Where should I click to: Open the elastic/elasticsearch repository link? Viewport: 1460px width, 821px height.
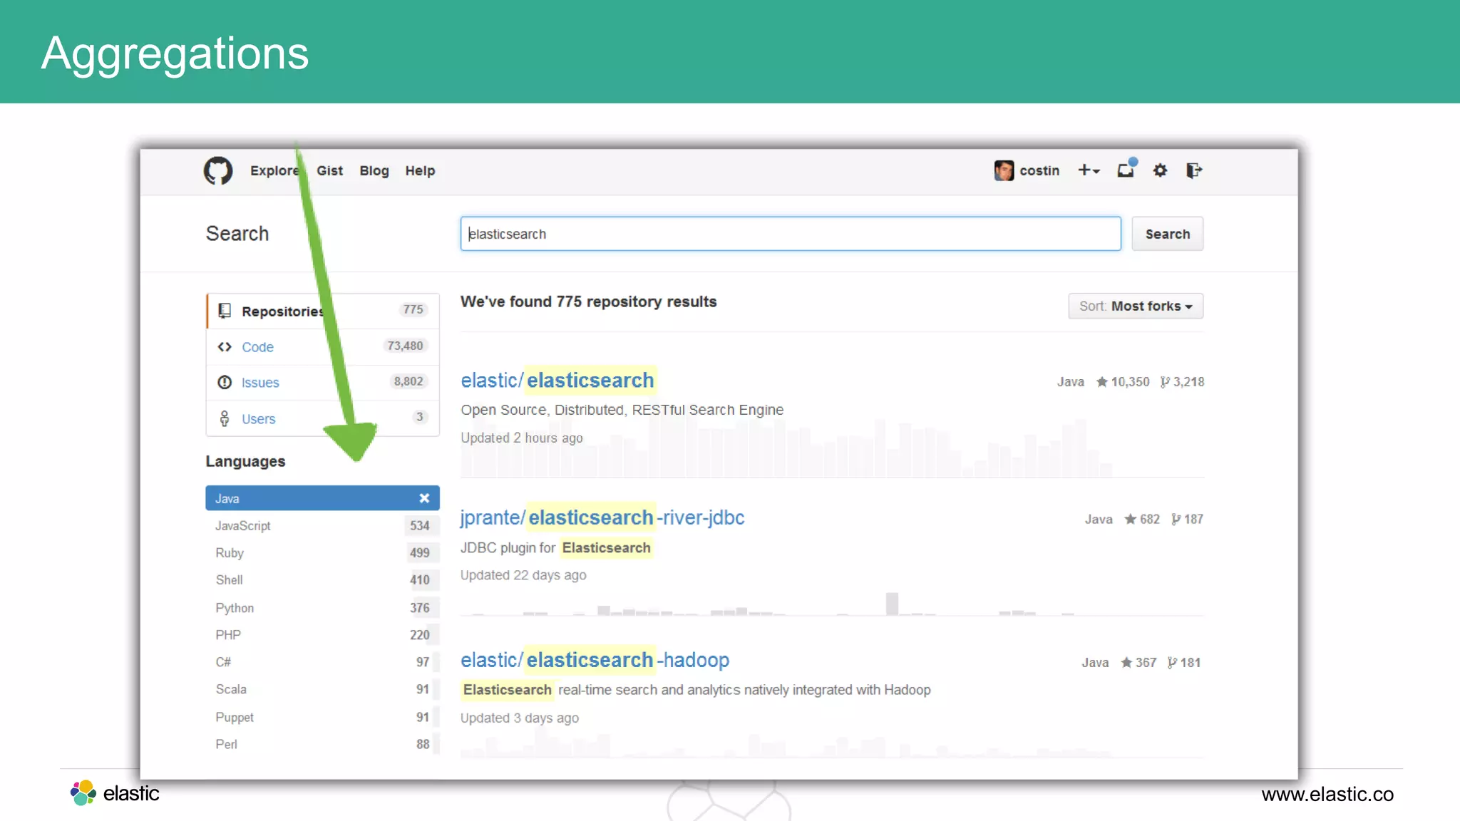pos(557,381)
